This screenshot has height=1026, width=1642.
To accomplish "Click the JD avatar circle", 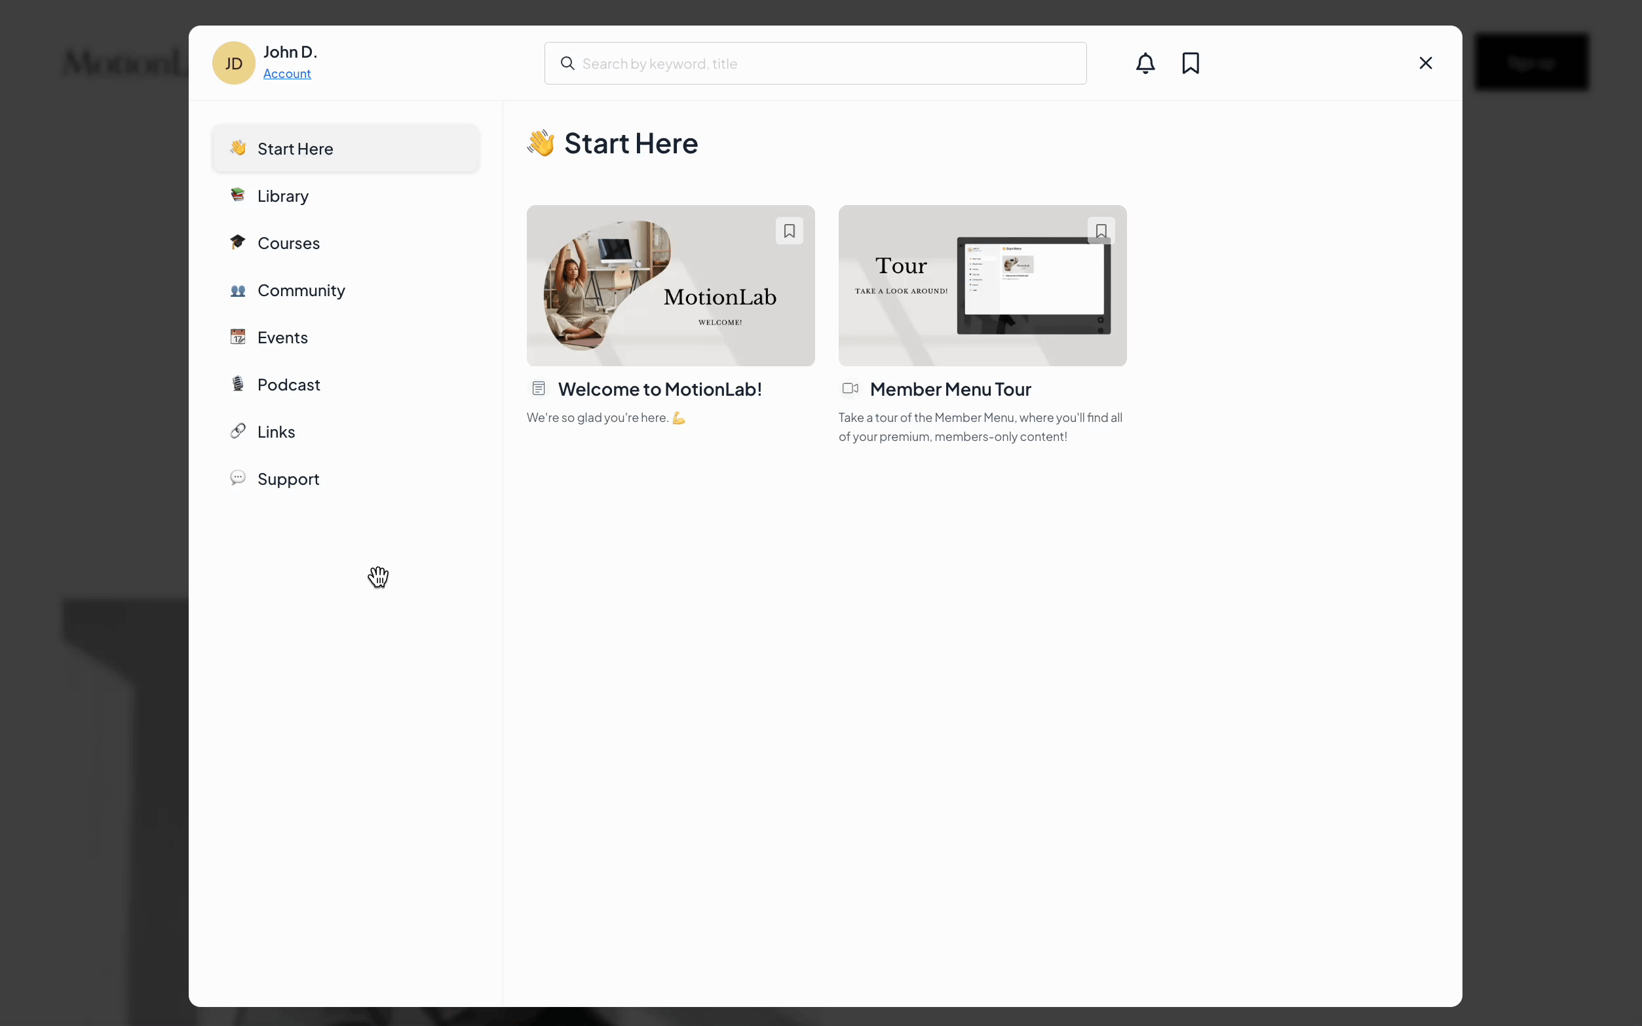I will [x=233, y=63].
